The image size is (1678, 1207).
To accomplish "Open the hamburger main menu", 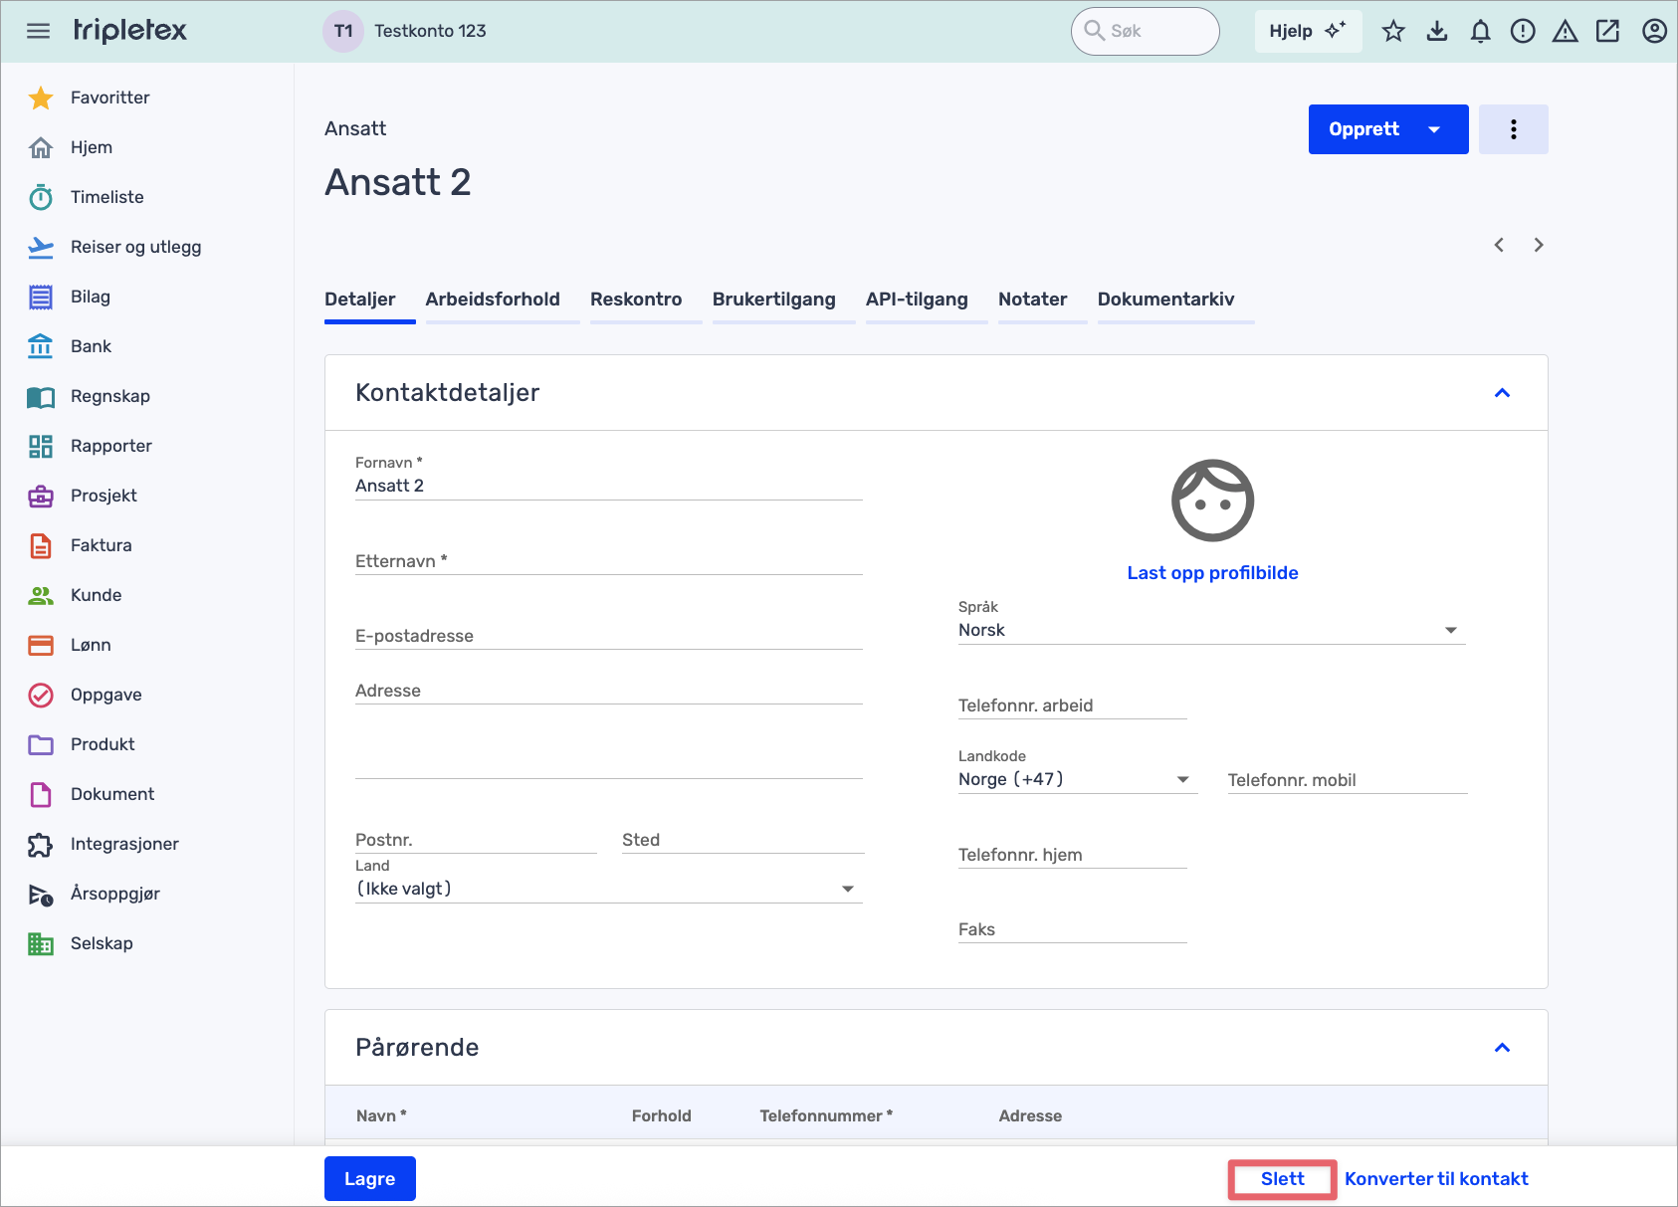I will 38,31.
